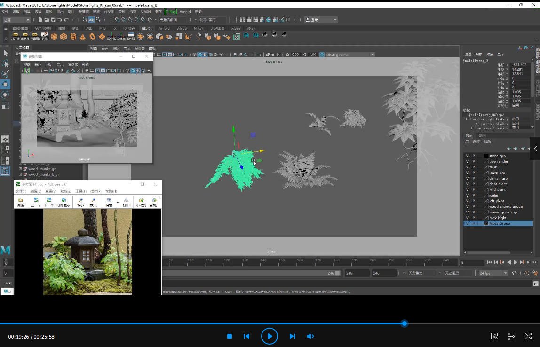Viewport: 540px width, 347px height.
Task: Toggle visibility V for tree render layer
Action: pos(468,161)
